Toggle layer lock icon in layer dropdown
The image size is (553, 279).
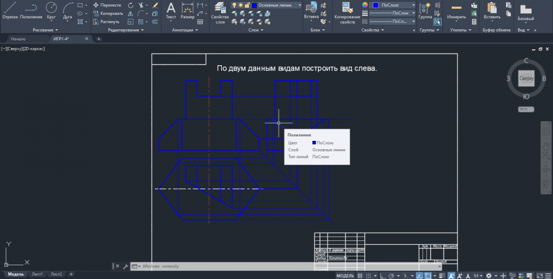pyautogui.click(x=247, y=6)
